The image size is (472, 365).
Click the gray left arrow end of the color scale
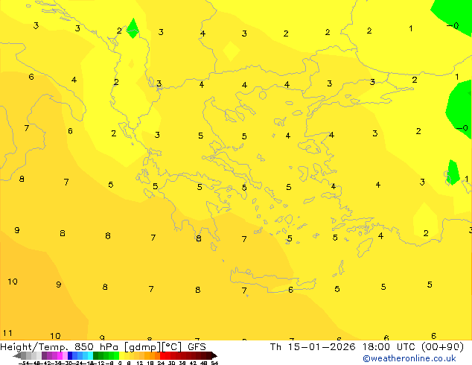click(17, 356)
